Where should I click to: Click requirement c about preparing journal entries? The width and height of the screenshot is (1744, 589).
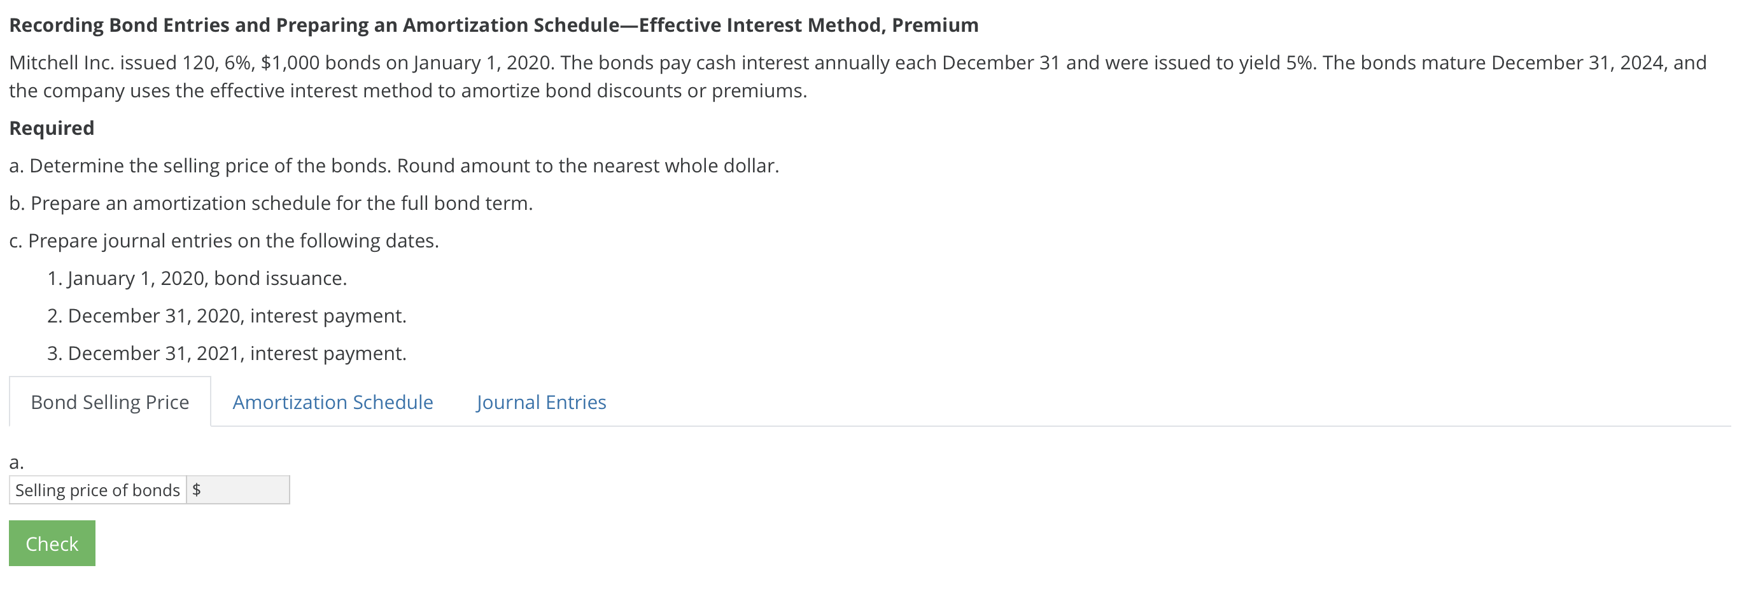pos(224,240)
